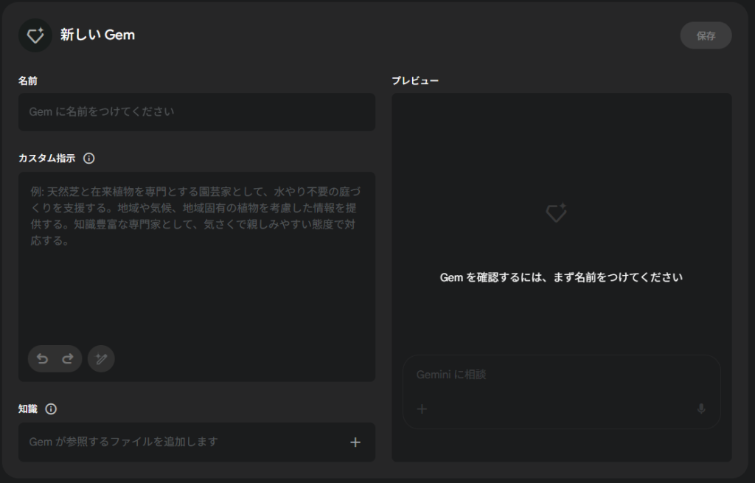Click the undo arrow in instructions box
755x483 pixels.
[42, 359]
